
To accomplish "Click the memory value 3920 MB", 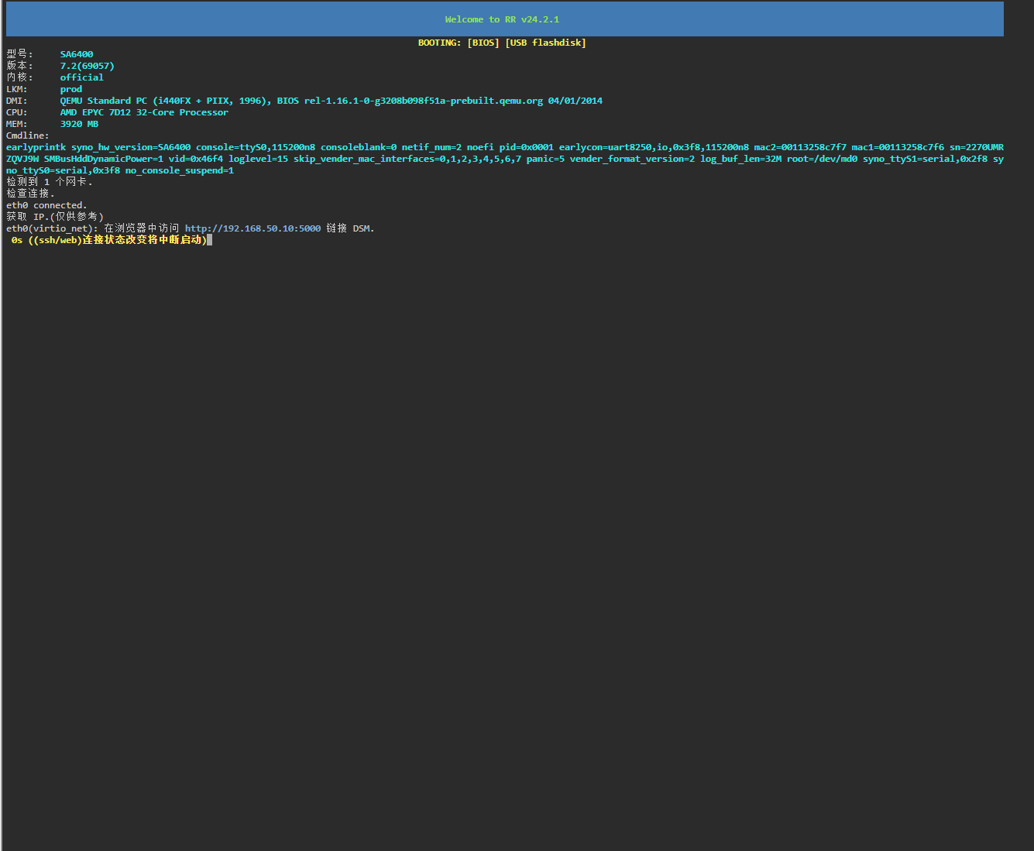I will 79,124.
